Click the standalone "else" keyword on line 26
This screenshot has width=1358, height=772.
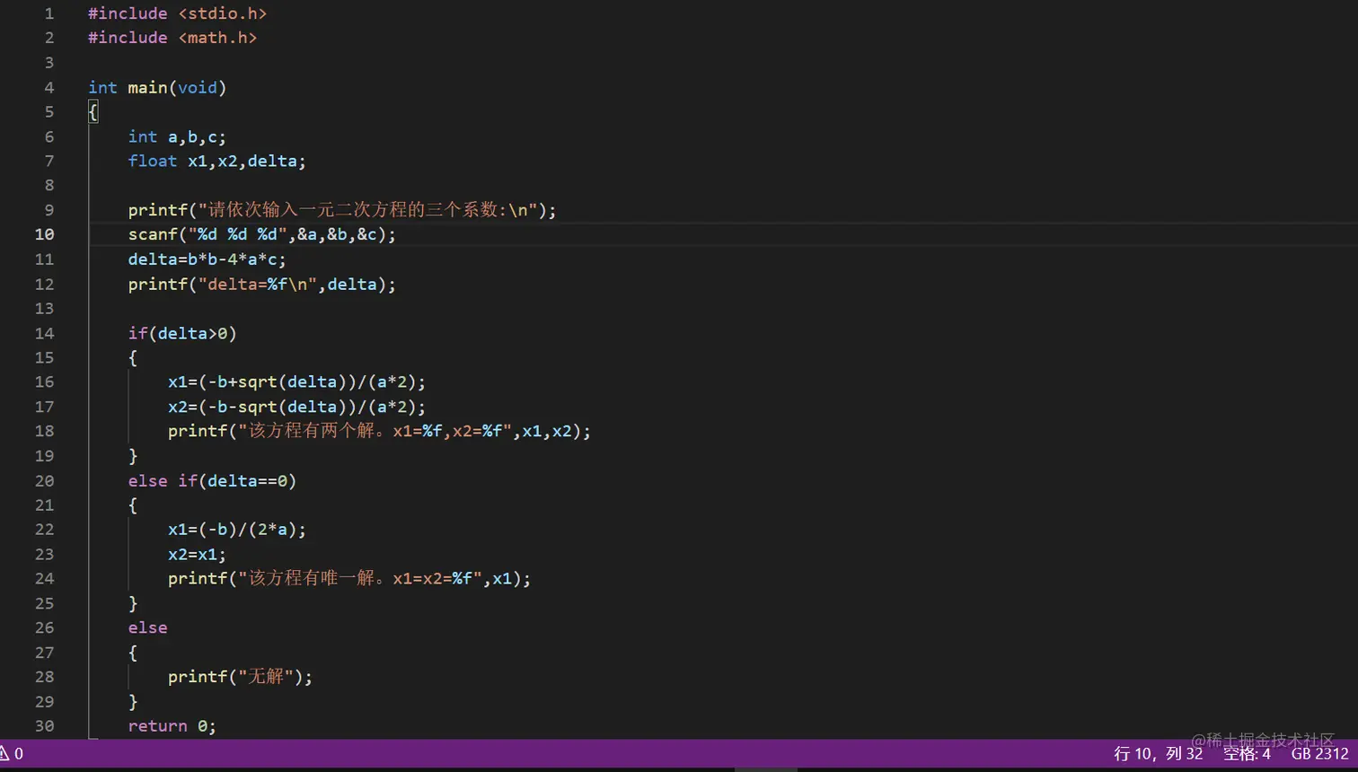pos(147,627)
